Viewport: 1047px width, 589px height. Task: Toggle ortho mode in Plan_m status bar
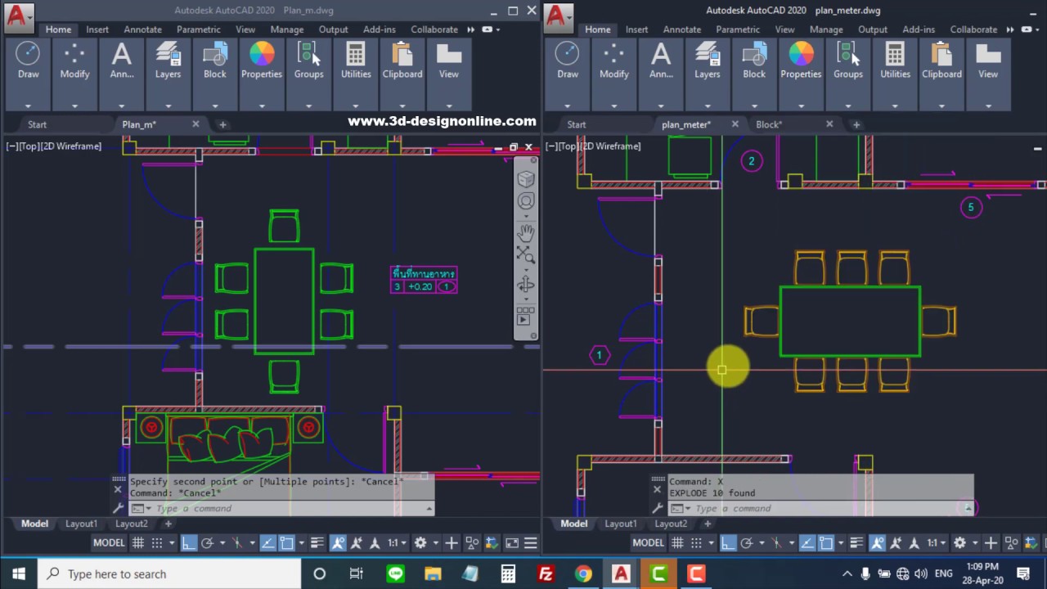tap(188, 542)
